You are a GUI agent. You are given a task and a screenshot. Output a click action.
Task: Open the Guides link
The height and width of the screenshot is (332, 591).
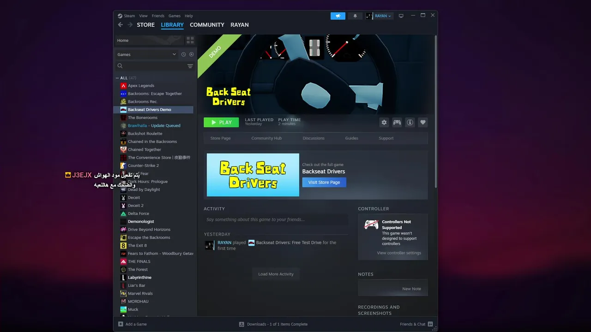(351, 138)
